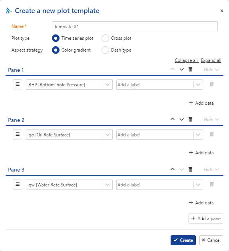The height and width of the screenshot is (251, 229).
Task: Select the Cross plot radio option
Action: tap(105, 38)
